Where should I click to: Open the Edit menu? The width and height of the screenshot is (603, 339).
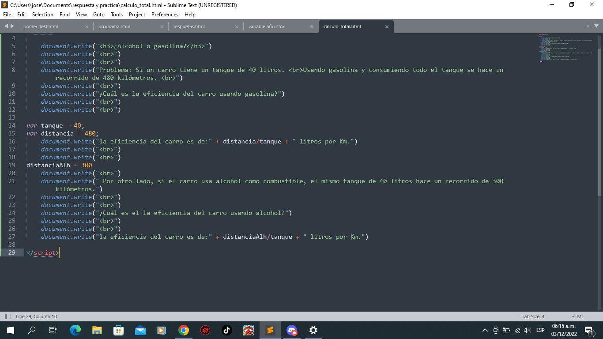pos(22,15)
